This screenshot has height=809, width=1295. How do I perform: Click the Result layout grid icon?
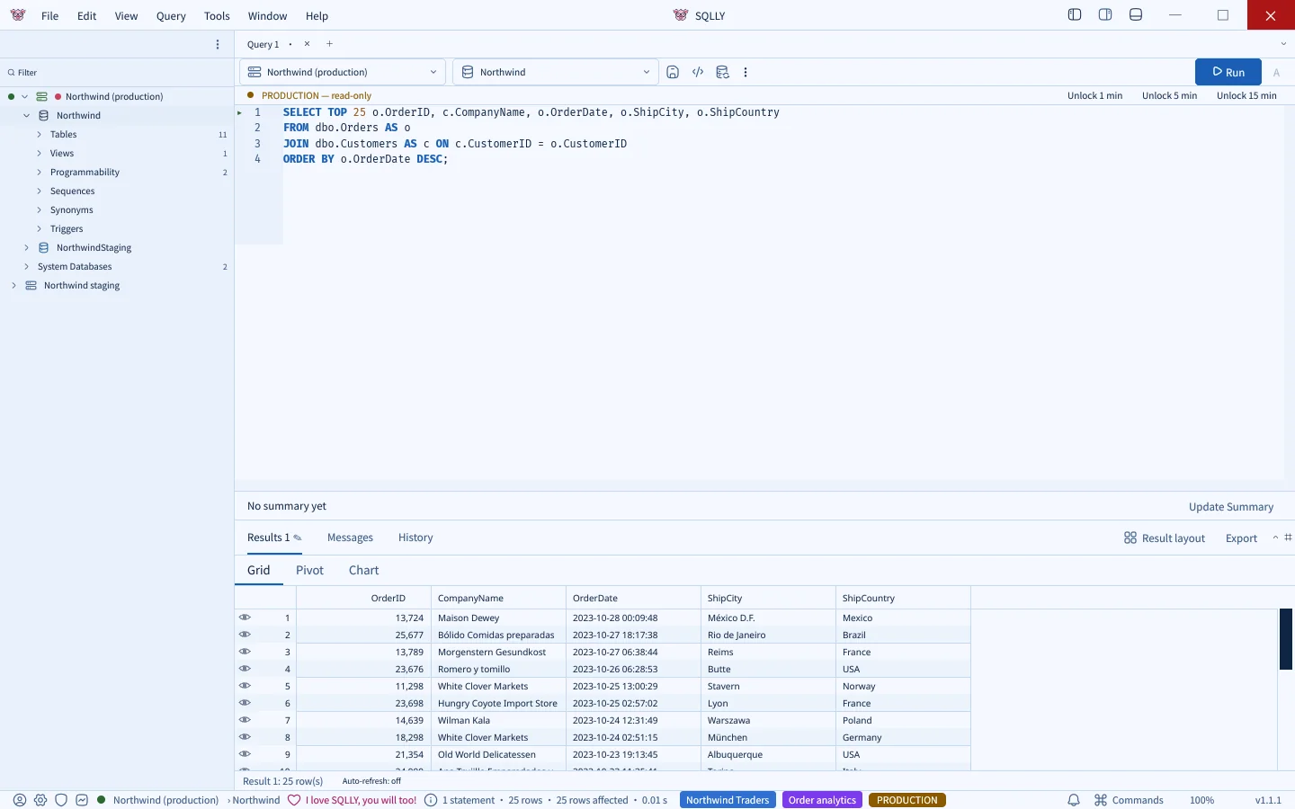tap(1130, 538)
